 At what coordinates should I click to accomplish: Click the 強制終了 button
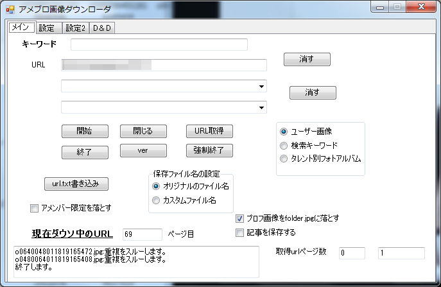tap(209, 150)
